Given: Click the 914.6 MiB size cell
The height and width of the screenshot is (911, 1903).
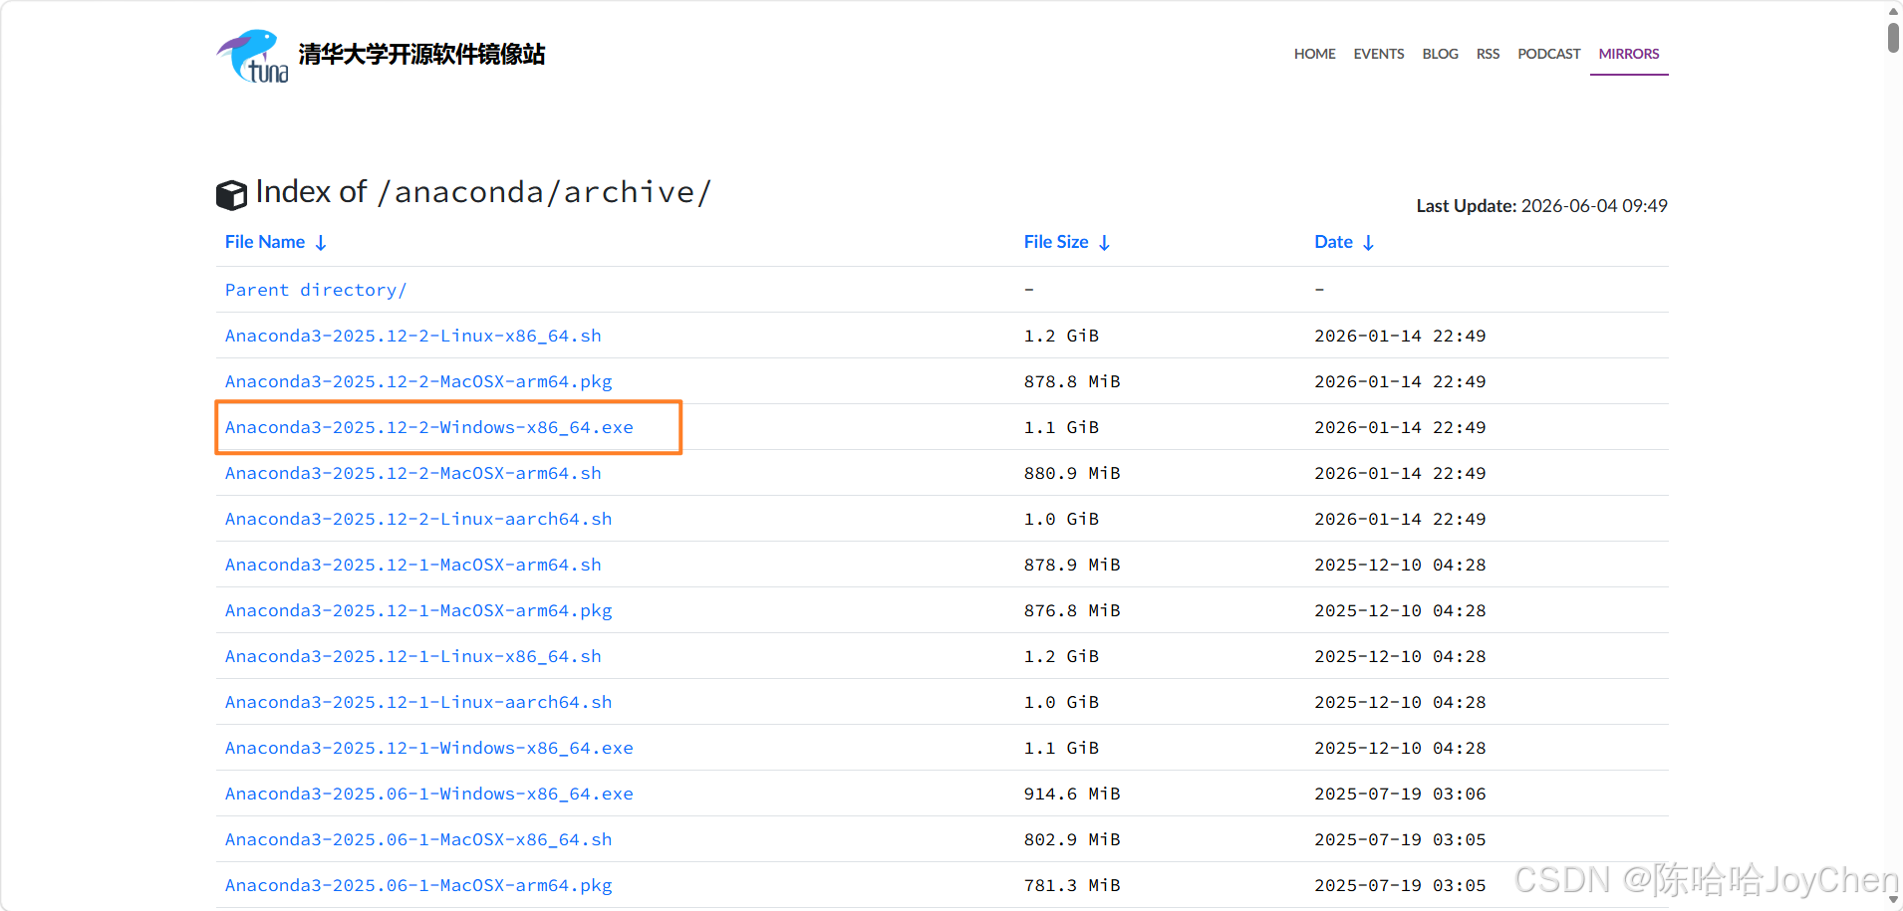Looking at the screenshot, I should [1072, 794].
